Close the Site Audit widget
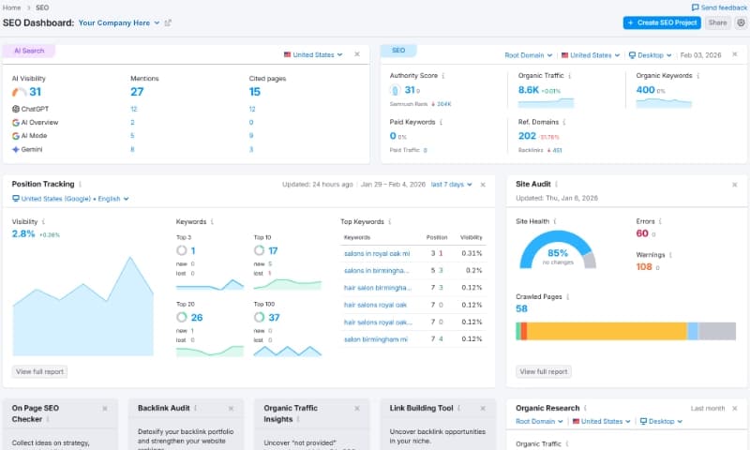The width and height of the screenshot is (750, 450). 735,185
